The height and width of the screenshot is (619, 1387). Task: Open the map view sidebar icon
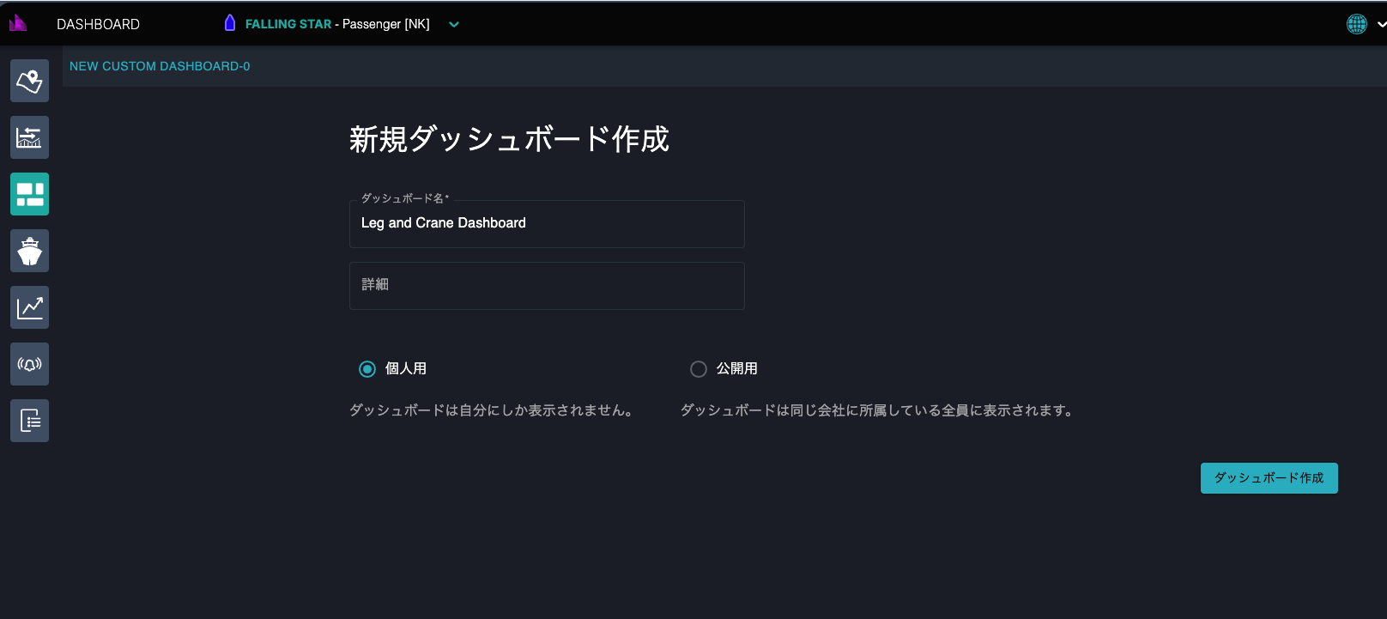pyautogui.click(x=29, y=81)
